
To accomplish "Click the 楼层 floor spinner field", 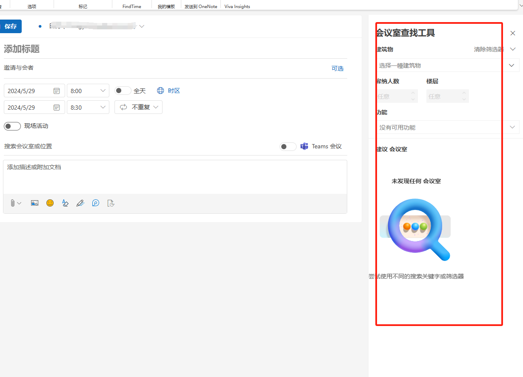I will click(x=448, y=96).
